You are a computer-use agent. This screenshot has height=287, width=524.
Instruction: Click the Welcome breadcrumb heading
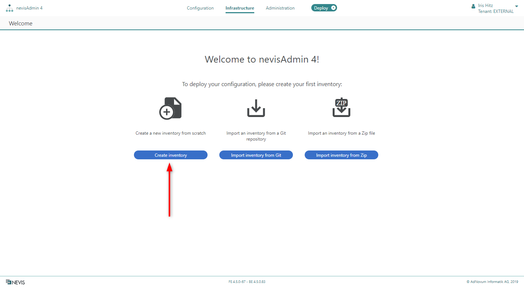(21, 24)
